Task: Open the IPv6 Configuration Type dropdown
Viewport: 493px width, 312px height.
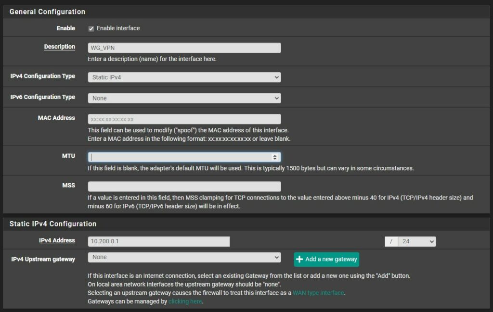Action: [x=184, y=98]
